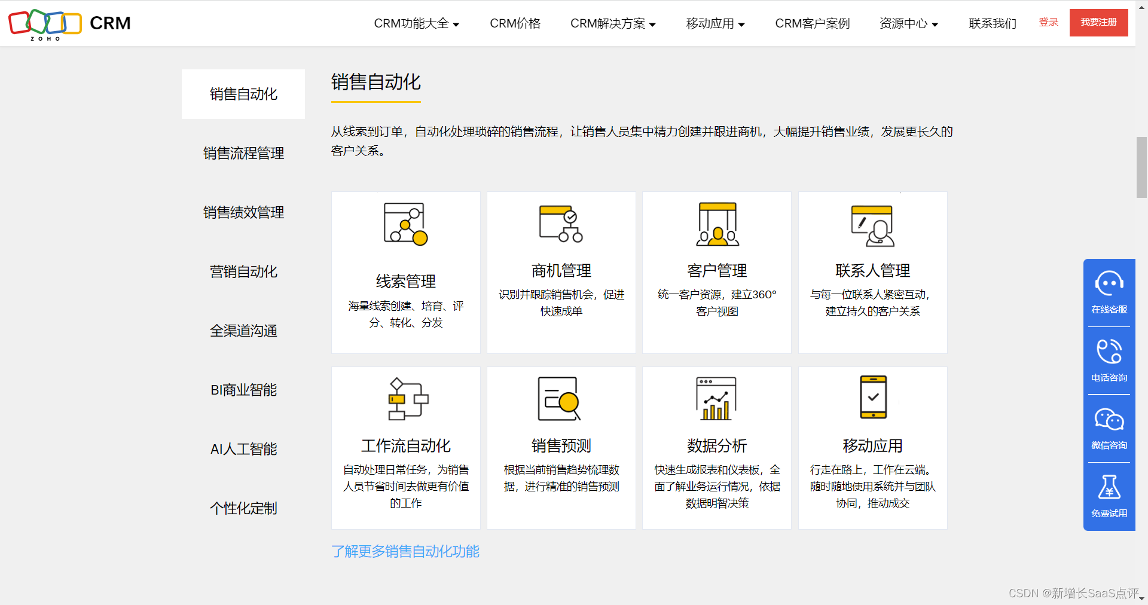Select the 营销自动化 sidebar tab
The image size is (1148, 605).
[243, 271]
